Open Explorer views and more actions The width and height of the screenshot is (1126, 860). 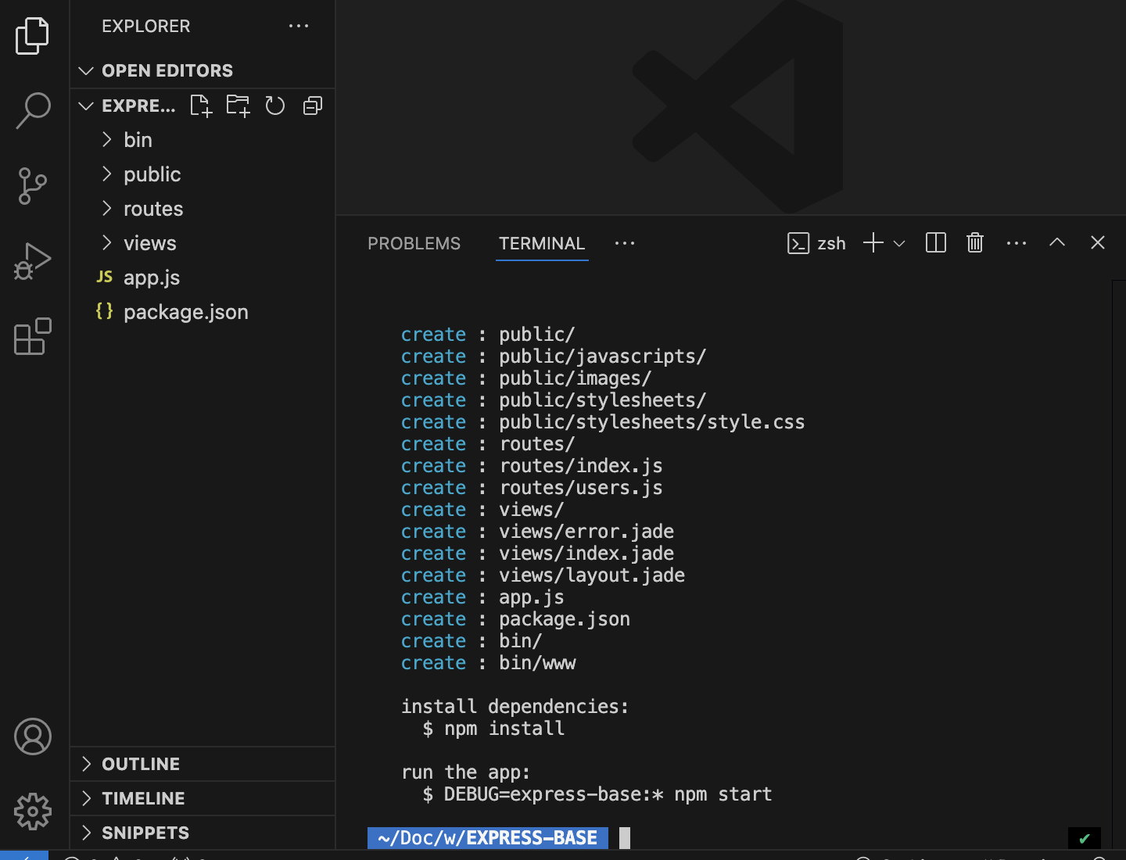click(299, 27)
